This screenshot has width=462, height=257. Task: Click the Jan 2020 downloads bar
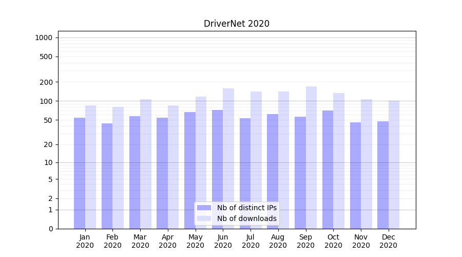91,167
